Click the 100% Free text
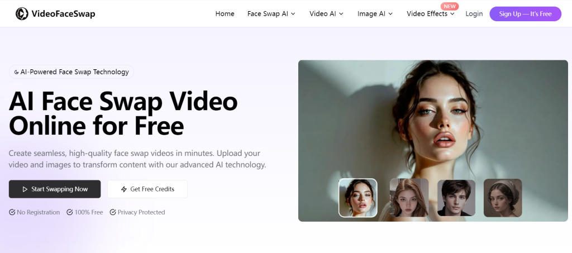This screenshot has height=253, width=572. pyautogui.click(x=89, y=212)
